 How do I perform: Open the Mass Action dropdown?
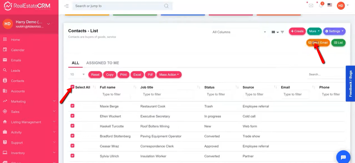(x=169, y=75)
